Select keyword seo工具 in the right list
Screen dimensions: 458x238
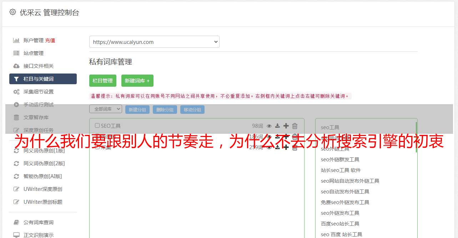click(x=330, y=127)
